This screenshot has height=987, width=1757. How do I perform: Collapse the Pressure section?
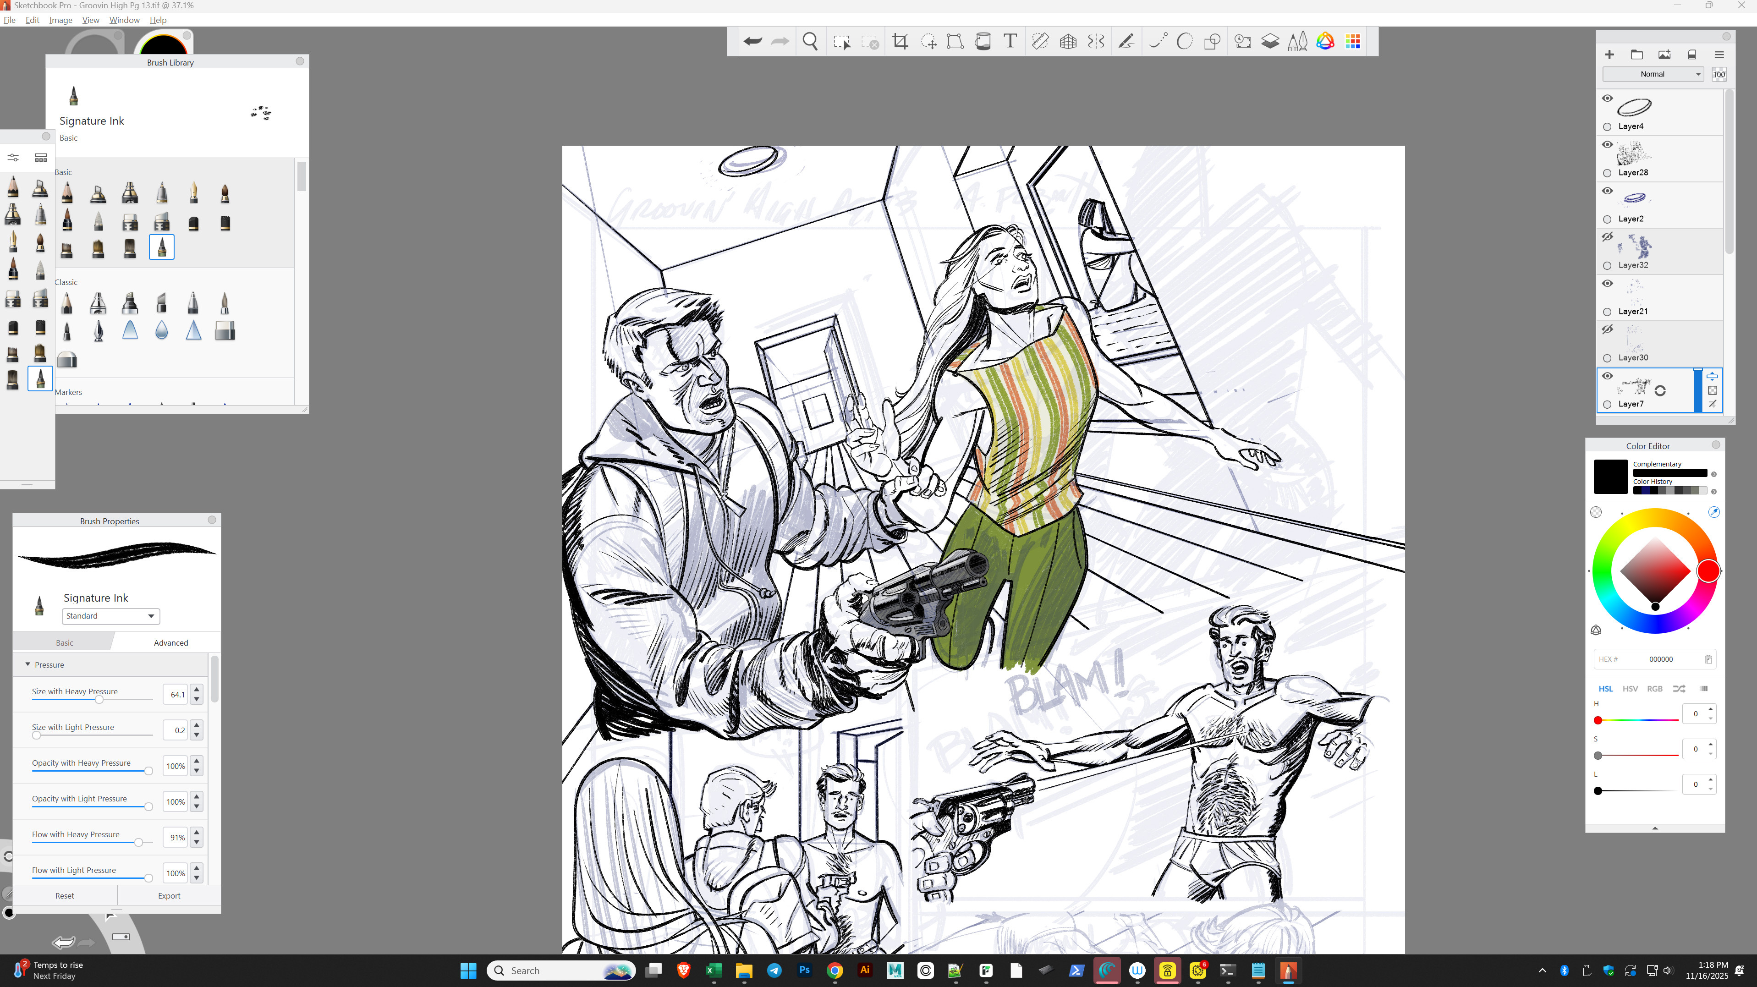pyautogui.click(x=28, y=664)
